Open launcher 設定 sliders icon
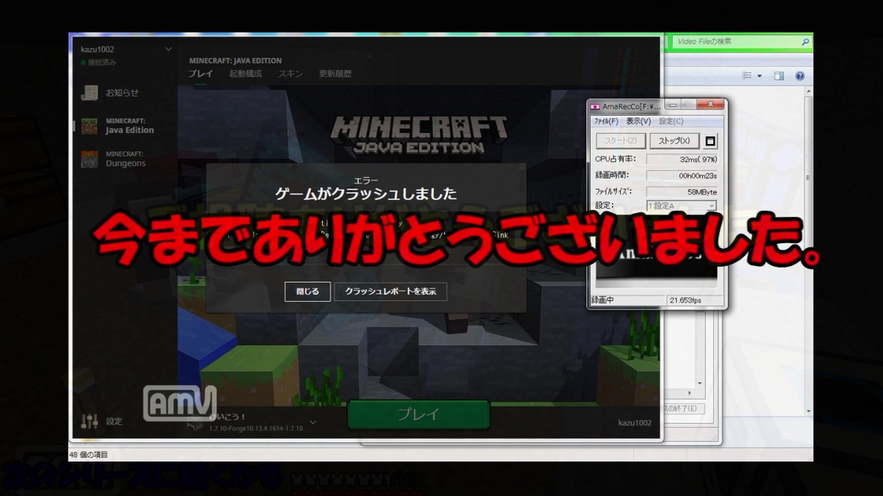The width and height of the screenshot is (883, 496). pos(89,421)
